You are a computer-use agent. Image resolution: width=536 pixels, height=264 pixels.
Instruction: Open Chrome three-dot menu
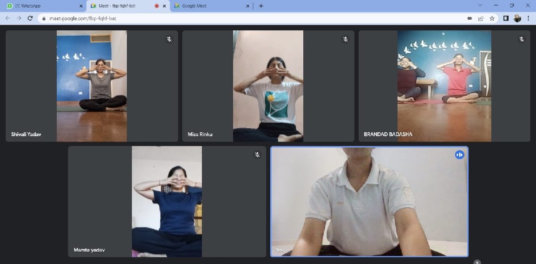[x=529, y=18]
